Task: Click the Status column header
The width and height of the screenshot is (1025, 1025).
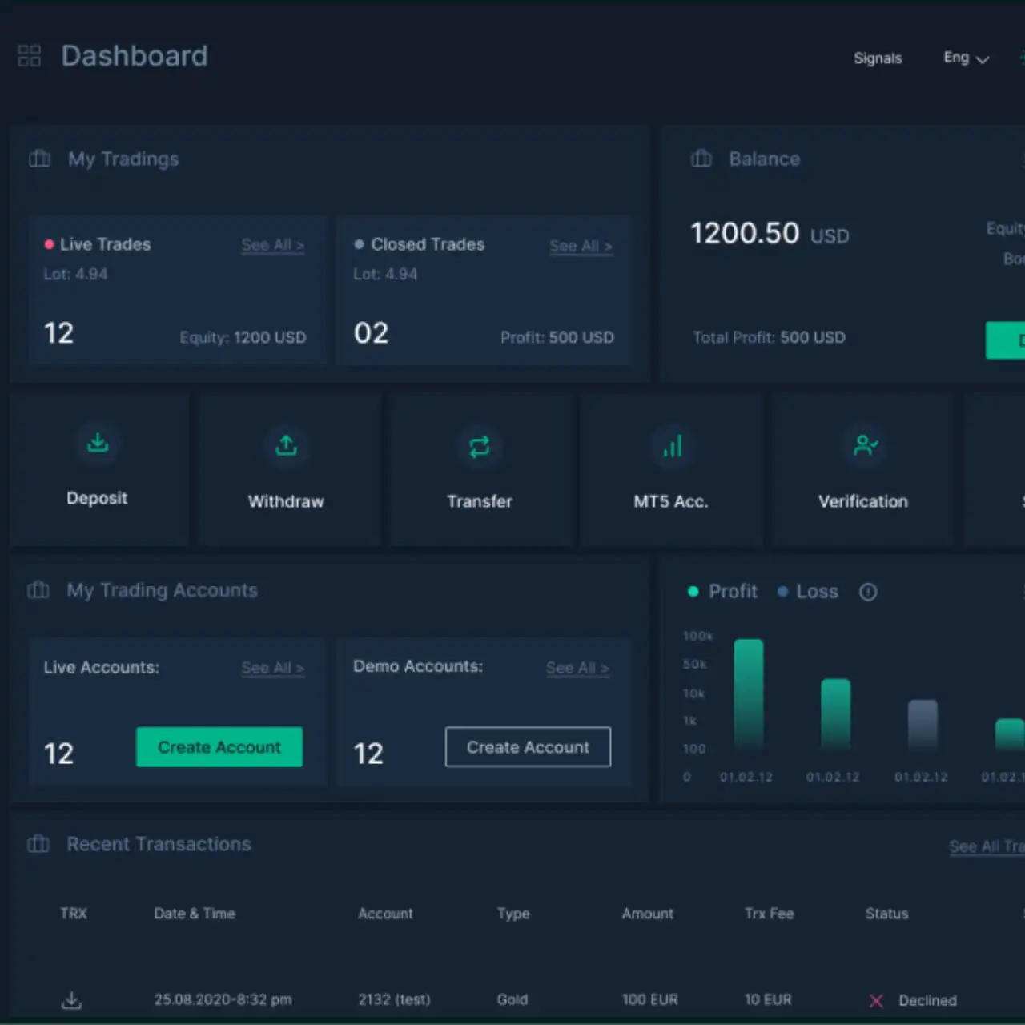Action: pyautogui.click(x=886, y=914)
